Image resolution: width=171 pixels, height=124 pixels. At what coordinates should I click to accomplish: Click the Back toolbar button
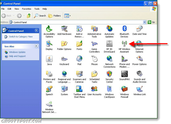coord(6,16)
